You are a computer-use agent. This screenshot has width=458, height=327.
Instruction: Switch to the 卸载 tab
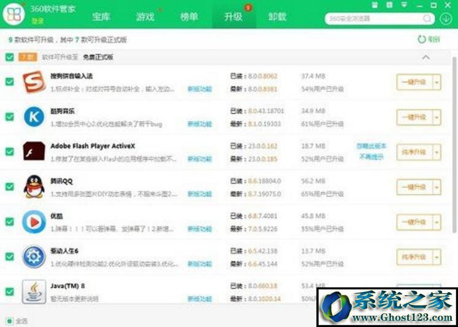point(278,17)
